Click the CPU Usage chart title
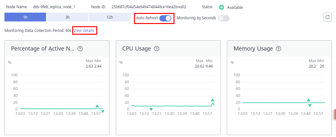 pyautogui.click(x=137, y=49)
